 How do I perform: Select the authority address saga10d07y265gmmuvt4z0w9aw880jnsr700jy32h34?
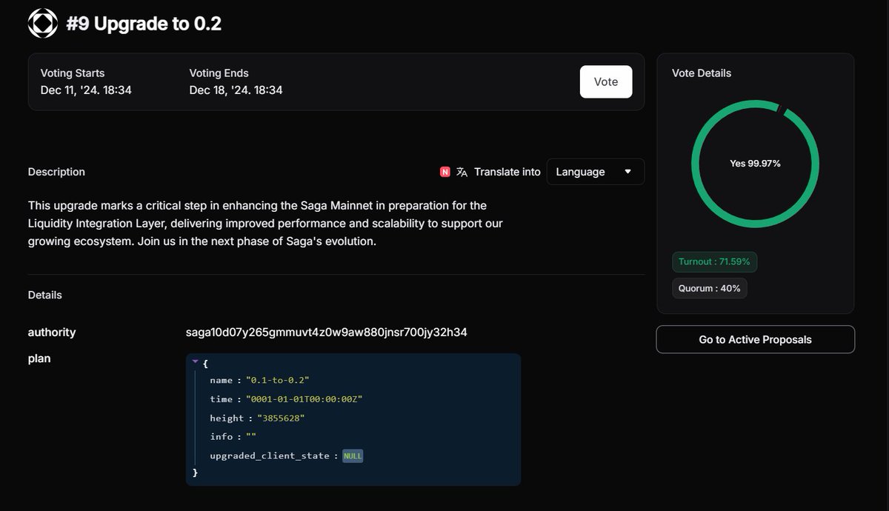[327, 333]
